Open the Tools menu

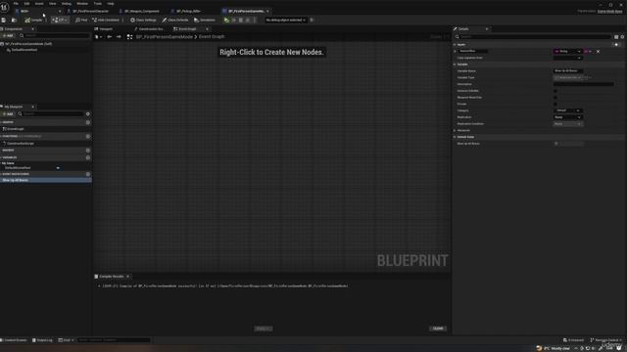pyautogui.click(x=98, y=4)
